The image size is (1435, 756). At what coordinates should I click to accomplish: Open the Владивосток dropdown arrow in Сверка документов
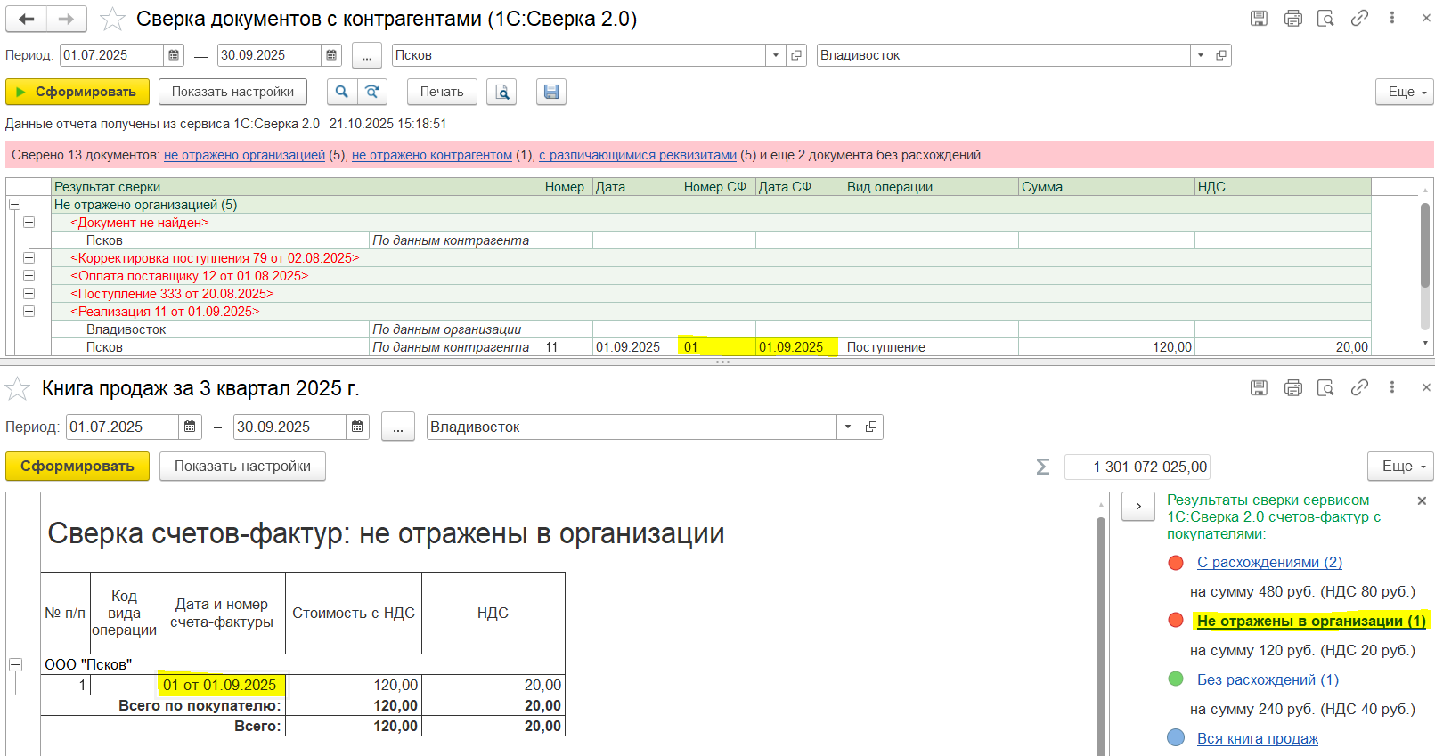[1201, 55]
